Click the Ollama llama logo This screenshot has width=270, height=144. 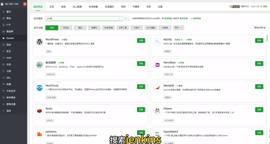pos(157,111)
